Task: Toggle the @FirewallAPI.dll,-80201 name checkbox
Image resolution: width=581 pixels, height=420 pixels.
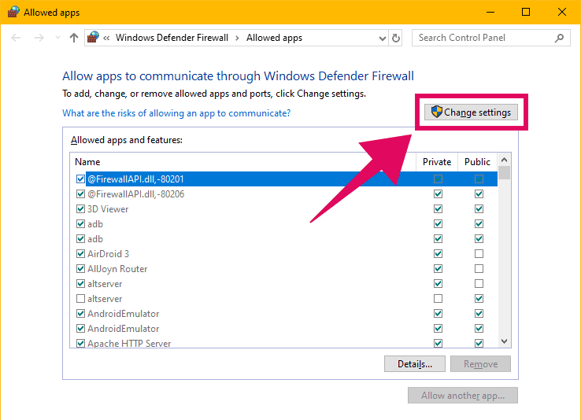Action: (80, 179)
